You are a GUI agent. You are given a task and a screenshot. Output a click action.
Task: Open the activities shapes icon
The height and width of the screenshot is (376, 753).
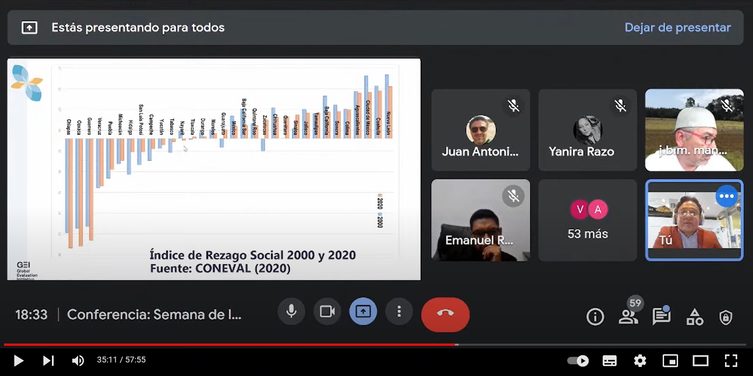pyautogui.click(x=695, y=316)
